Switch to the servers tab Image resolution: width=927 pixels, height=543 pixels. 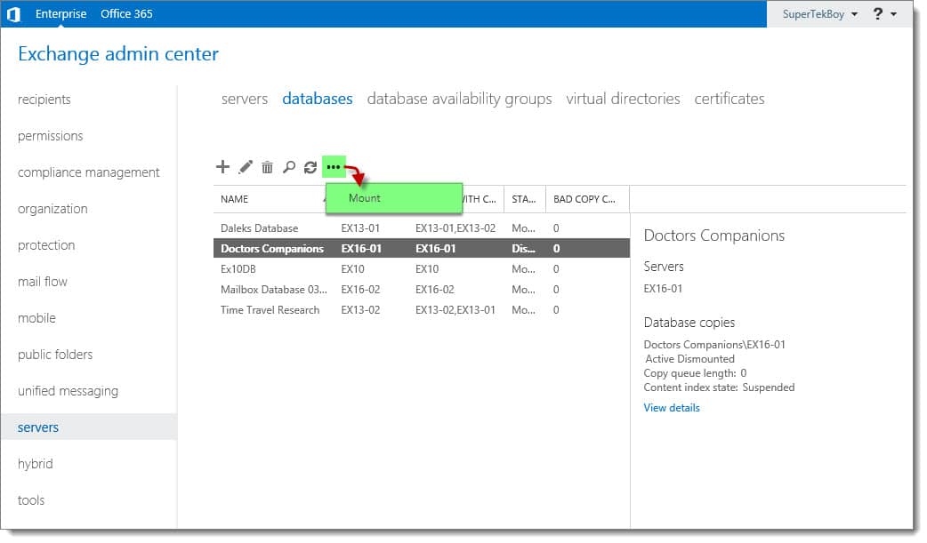(x=245, y=99)
